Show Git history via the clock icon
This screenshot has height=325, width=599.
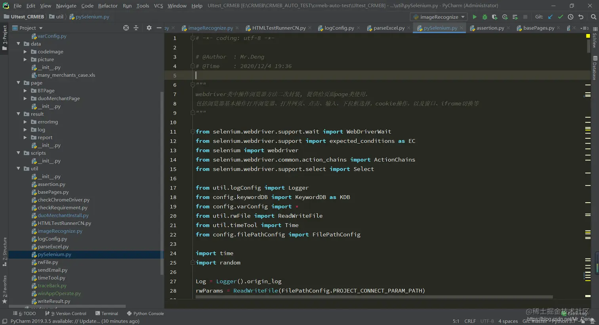point(570,17)
